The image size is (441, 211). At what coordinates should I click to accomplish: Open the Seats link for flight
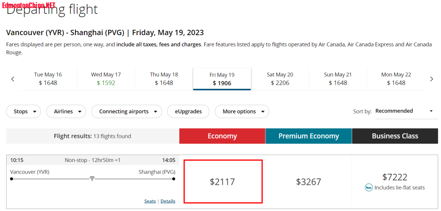[150, 201]
